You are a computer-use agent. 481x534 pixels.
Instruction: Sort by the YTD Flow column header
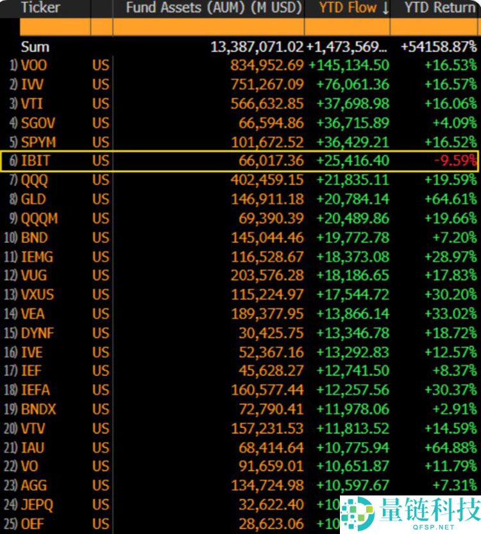click(353, 8)
